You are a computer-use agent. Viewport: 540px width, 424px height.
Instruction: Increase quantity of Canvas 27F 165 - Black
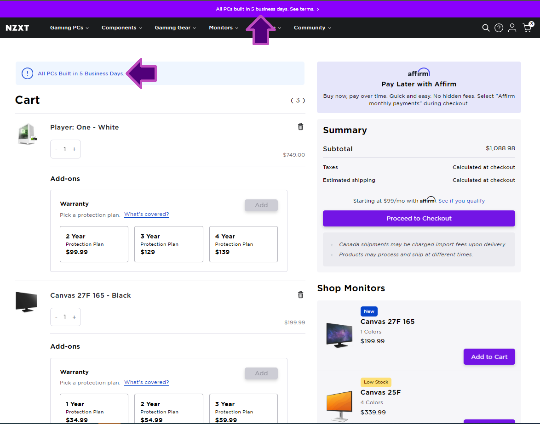(x=74, y=317)
